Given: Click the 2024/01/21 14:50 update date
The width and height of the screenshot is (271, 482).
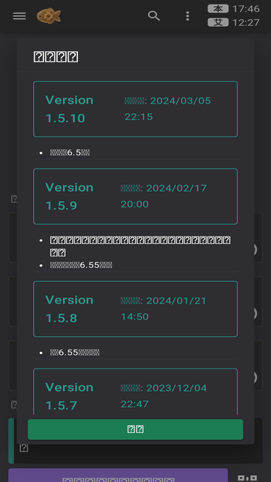Looking at the screenshot, I should [163, 309].
